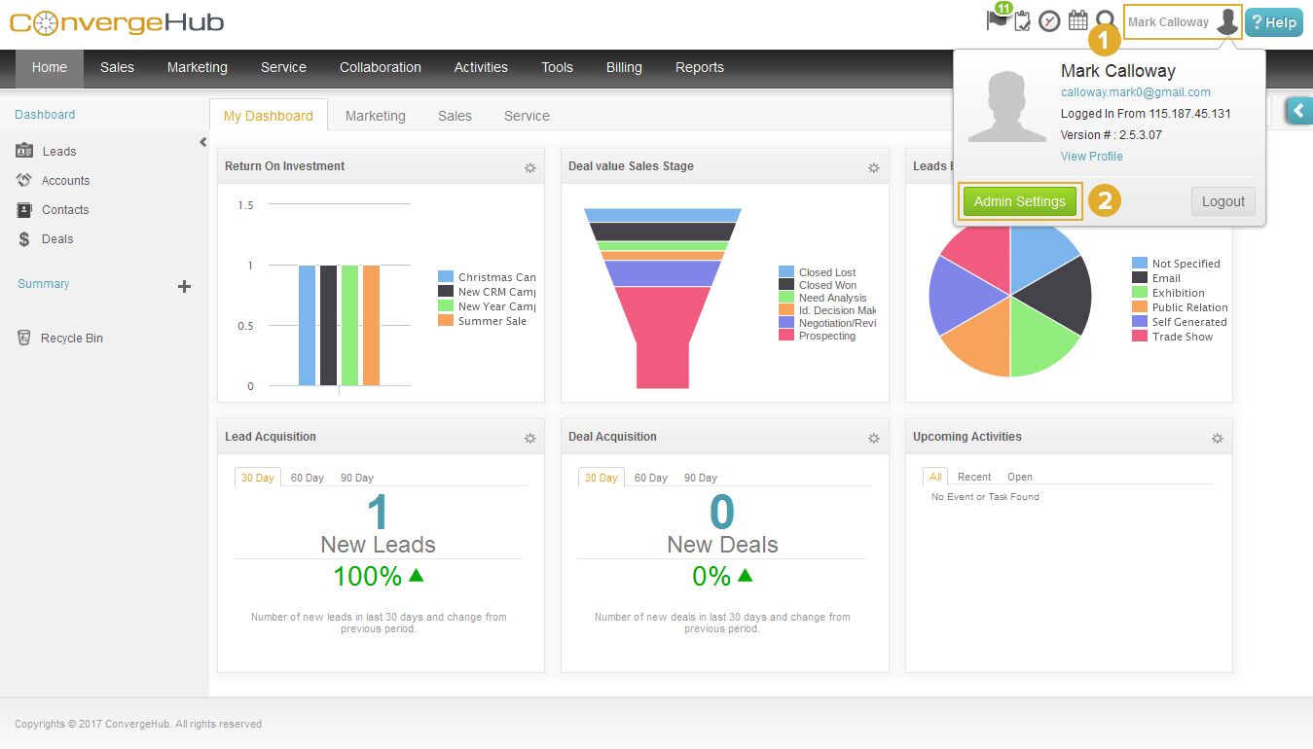Screen dimensions: 1313x749
Task: Click Prospecting legend color swatch
Action: click(x=785, y=336)
